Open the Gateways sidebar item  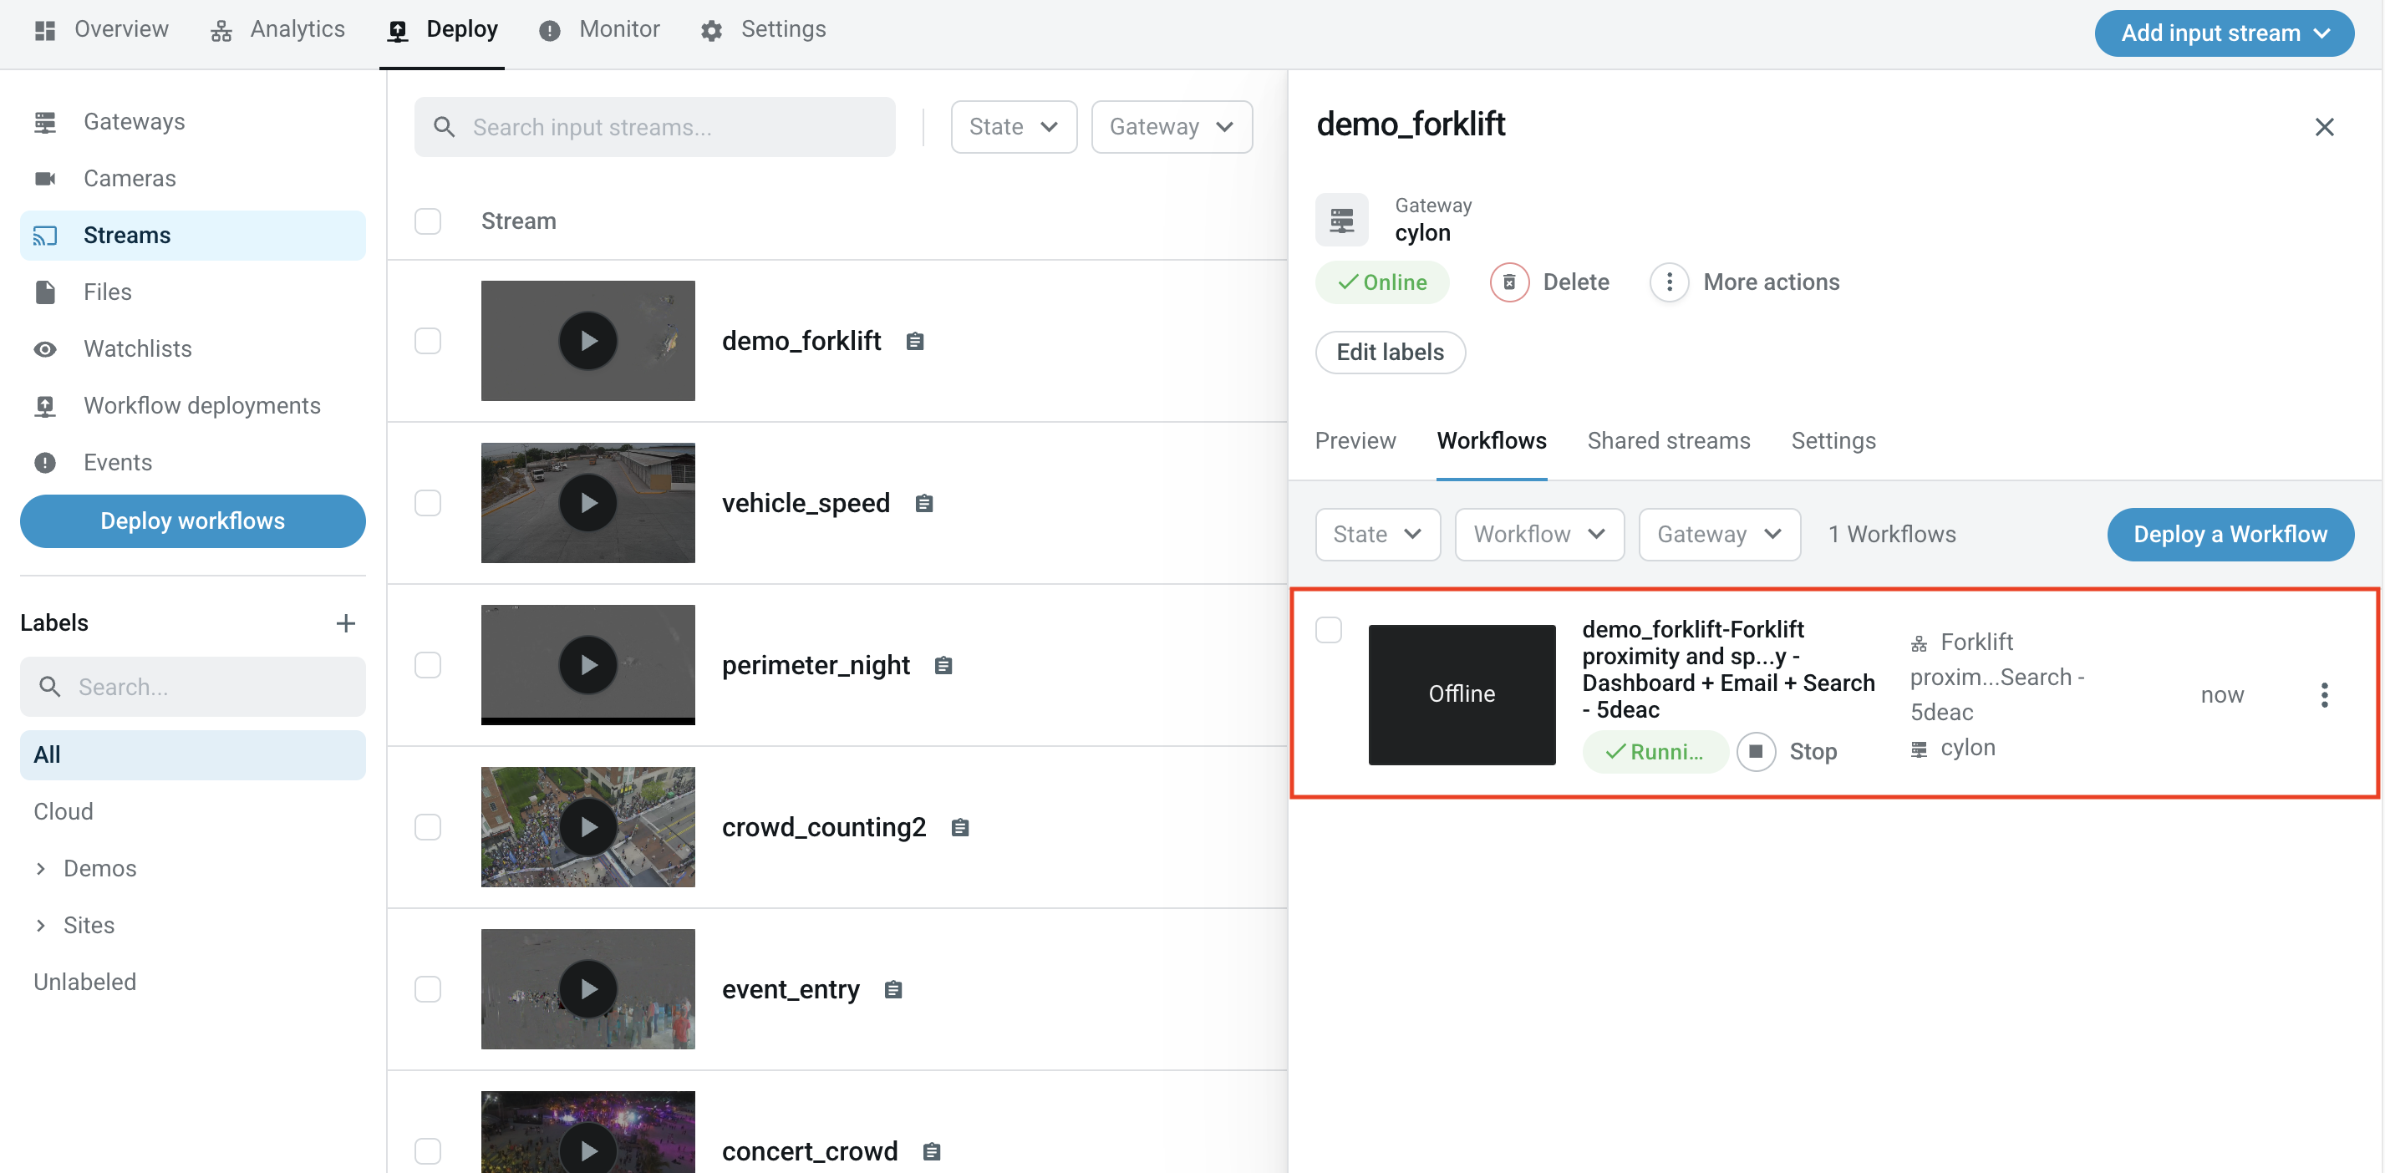click(192, 121)
